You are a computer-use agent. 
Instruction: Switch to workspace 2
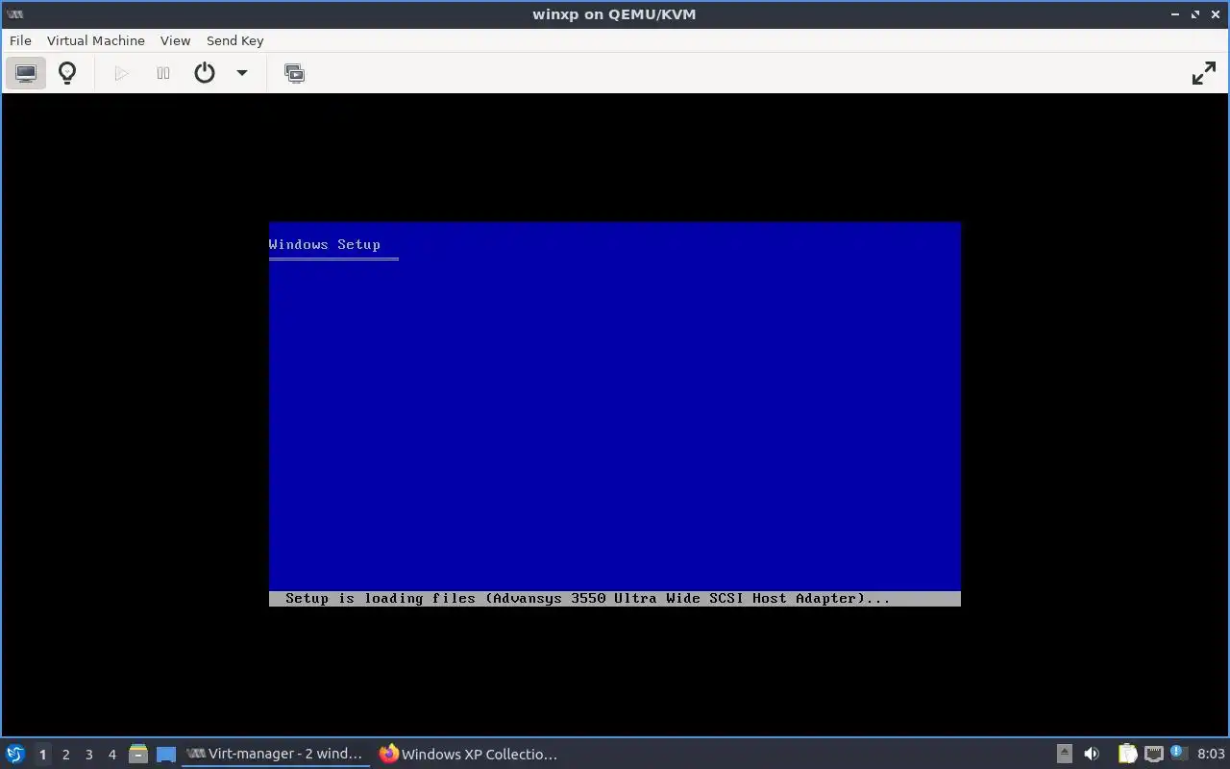click(x=65, y=755)
